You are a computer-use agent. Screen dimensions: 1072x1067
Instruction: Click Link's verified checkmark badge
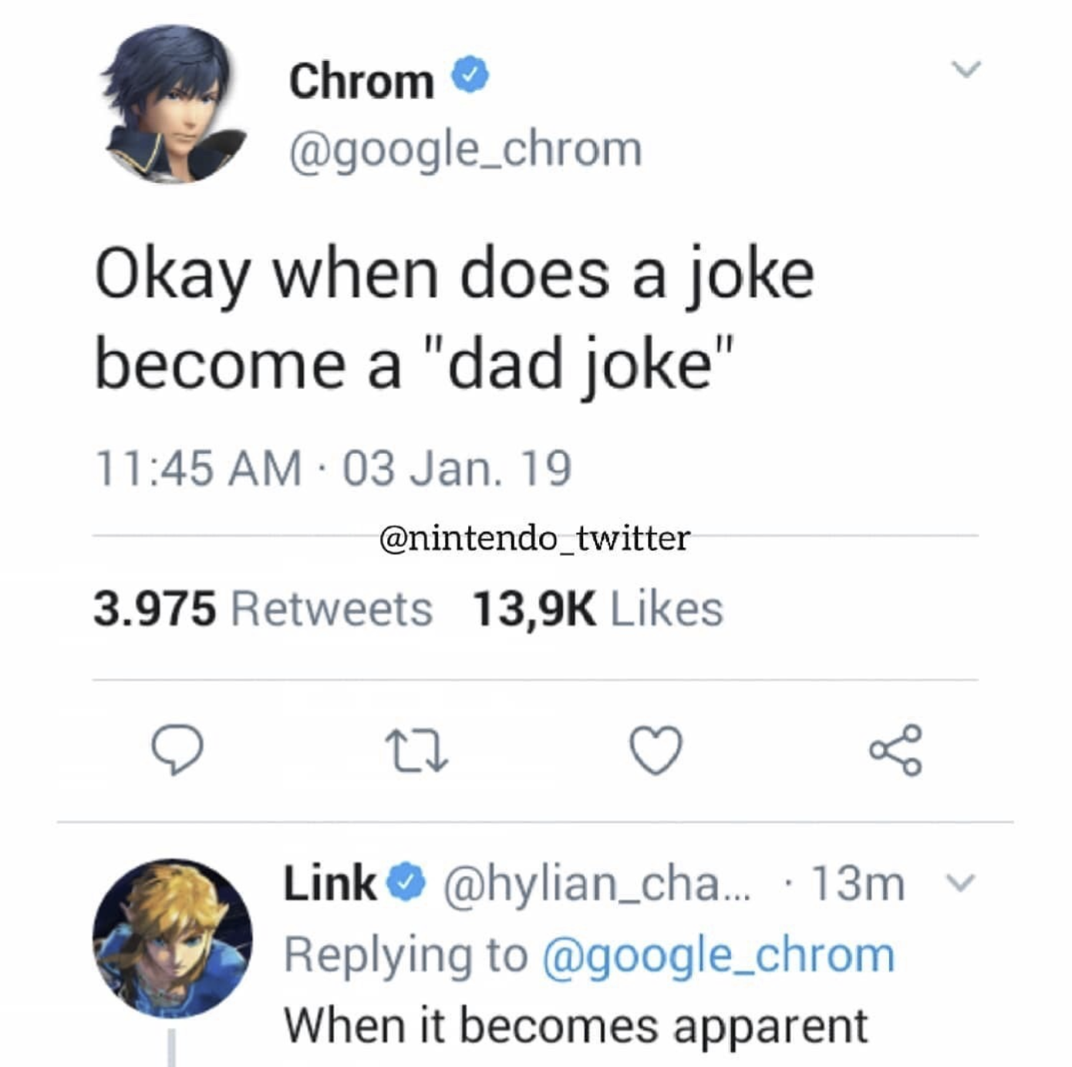[x=410, y=883]
